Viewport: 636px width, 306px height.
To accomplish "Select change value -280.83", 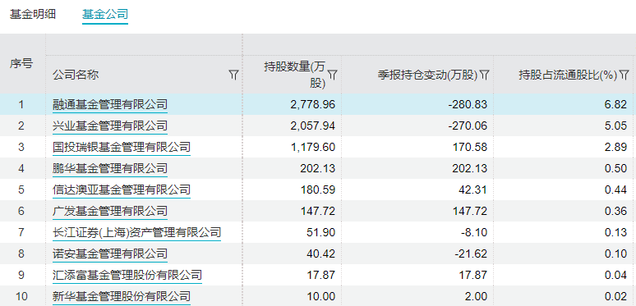I will tap(468, 104).
